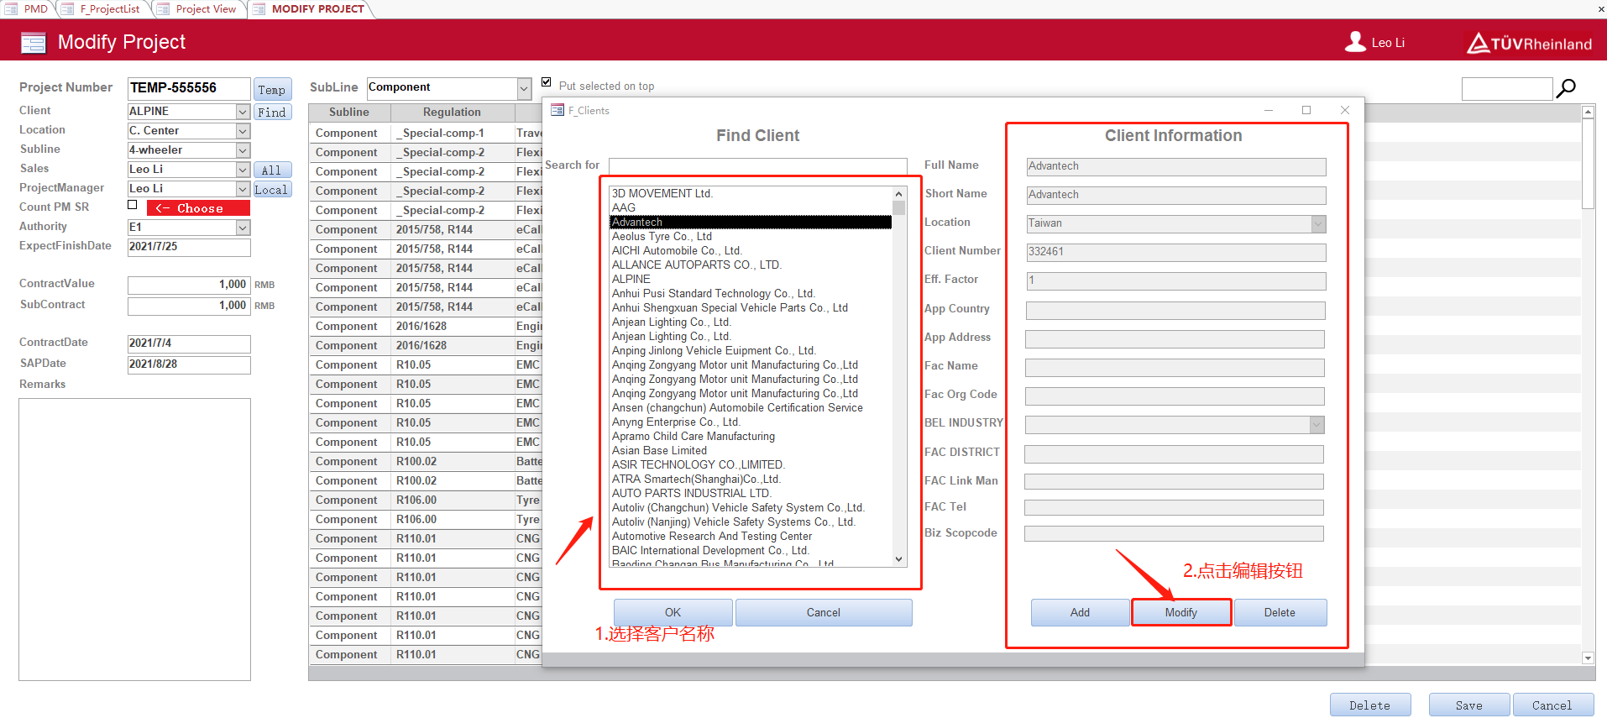This screenshot has height=718, width=1607.
Task: Click the F_Clients window form icon
Action: point(557,110)
